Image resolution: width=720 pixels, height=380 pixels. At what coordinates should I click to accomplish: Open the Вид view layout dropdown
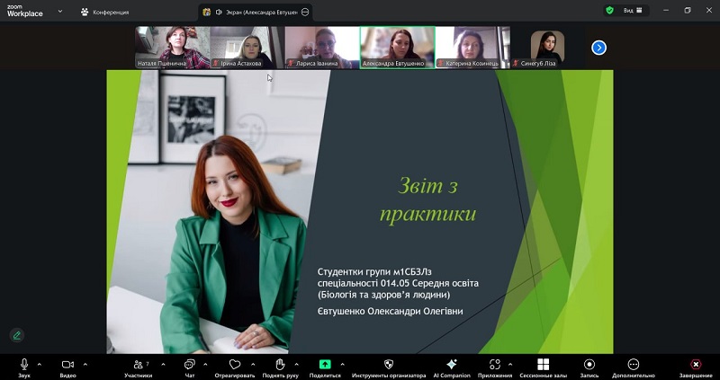[x=634, y=11]
